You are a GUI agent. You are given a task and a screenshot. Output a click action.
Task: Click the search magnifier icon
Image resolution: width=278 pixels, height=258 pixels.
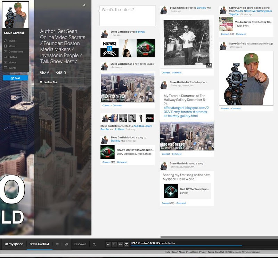click(x=94, y=244)
